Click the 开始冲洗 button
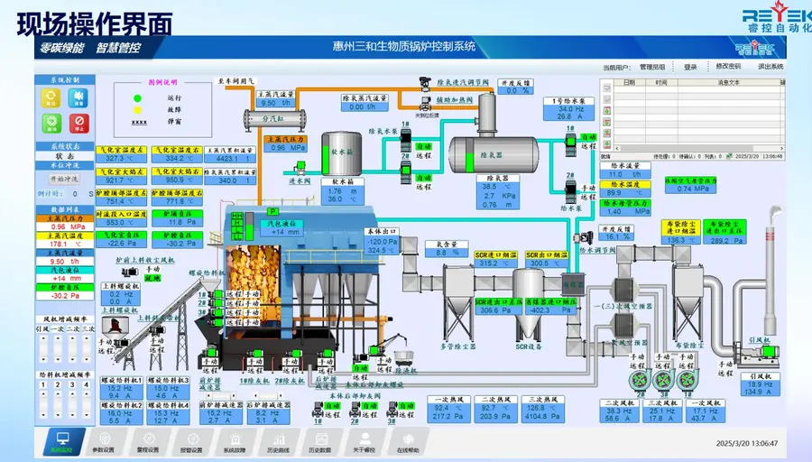 [x=65, y=179]
